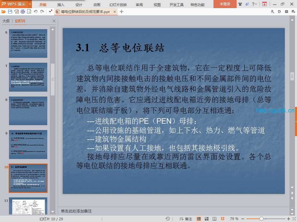
Task: Open print preview from the quick toolbar
Action: 29,12
